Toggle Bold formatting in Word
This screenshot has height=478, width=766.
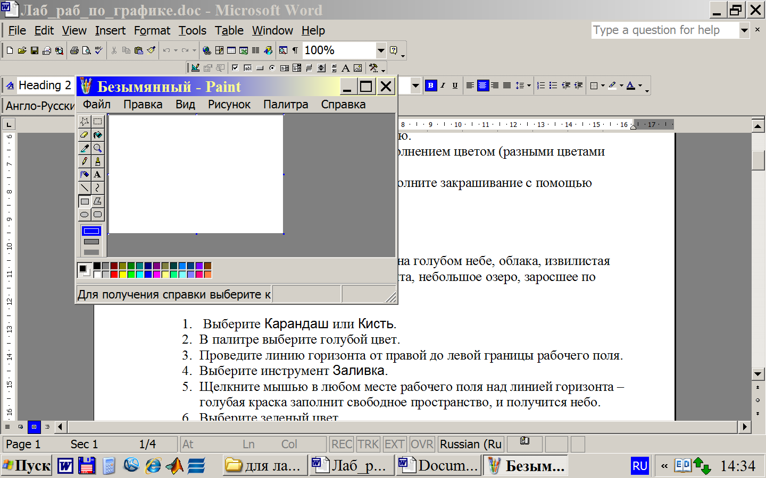[x=431, y=86]
